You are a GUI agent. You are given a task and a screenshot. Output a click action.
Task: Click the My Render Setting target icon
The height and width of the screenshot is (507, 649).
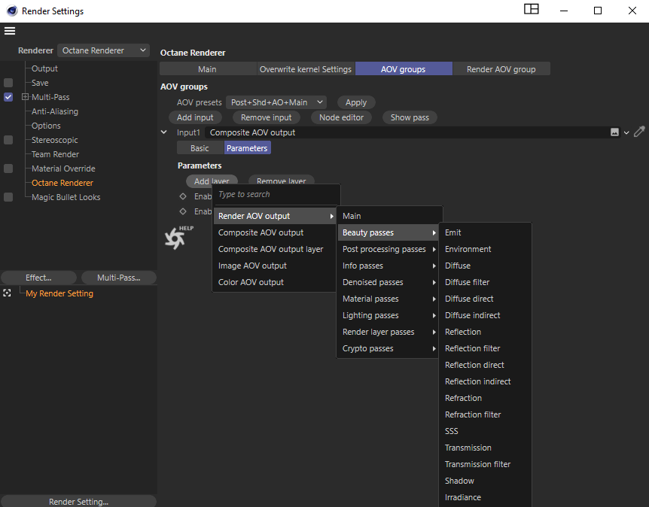click(x=7, y=293)
